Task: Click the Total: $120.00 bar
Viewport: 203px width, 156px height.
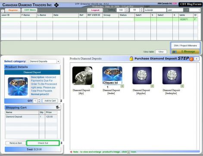Action: (33, 150)
